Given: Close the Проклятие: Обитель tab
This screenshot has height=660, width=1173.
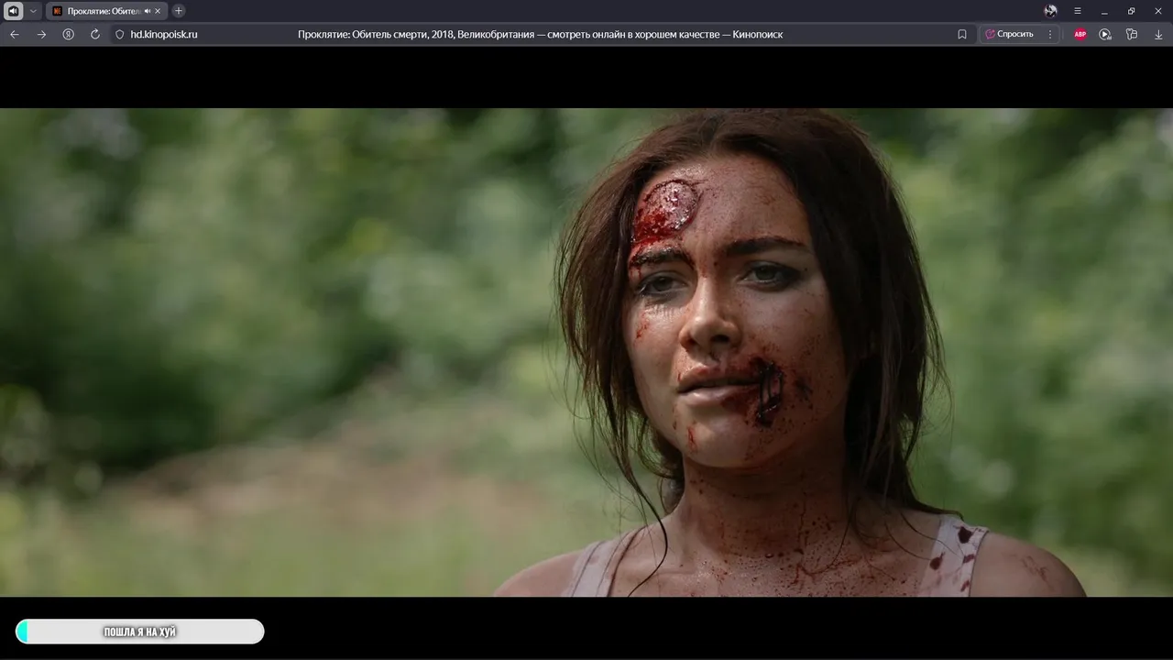Looking at the screenshot, I should (x=158, y=11).
